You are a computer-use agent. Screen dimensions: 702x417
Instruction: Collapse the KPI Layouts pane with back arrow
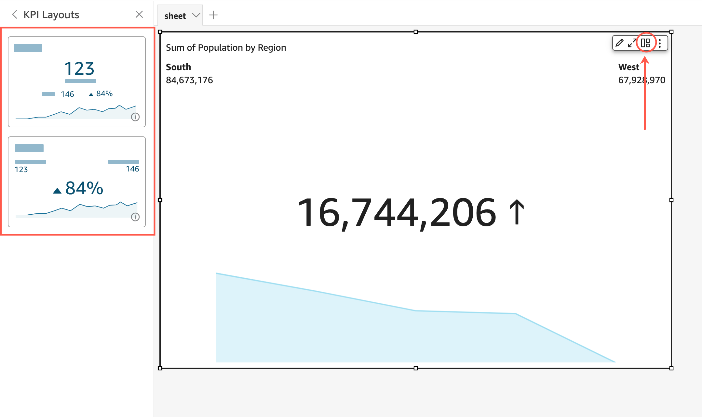click(14, 14)
